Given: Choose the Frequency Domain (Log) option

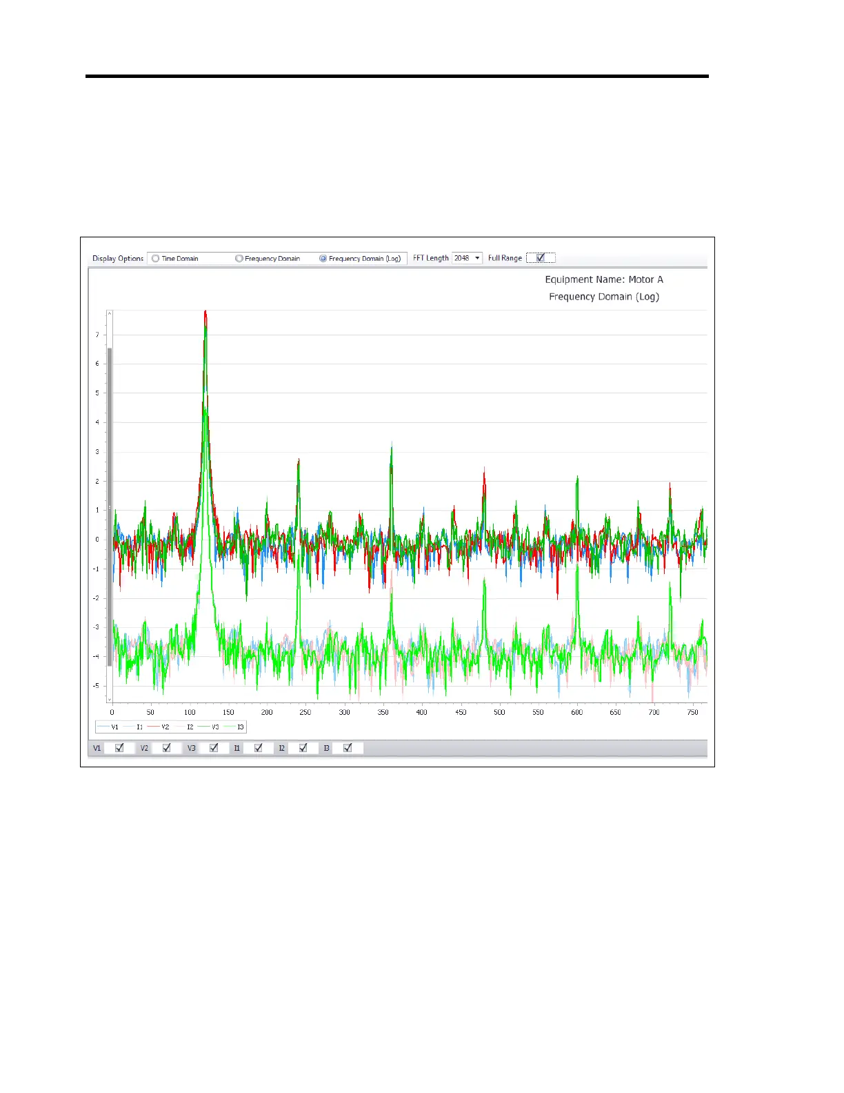Looking at the screenshot, I should click(x=323, y=259).
